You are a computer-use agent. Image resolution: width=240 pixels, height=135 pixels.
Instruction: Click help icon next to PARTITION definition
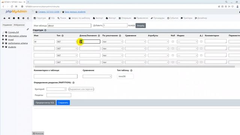tap(73, 82)
